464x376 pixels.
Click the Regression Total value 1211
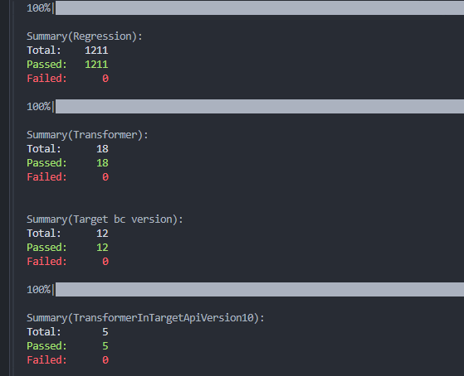tap(96, 51)
